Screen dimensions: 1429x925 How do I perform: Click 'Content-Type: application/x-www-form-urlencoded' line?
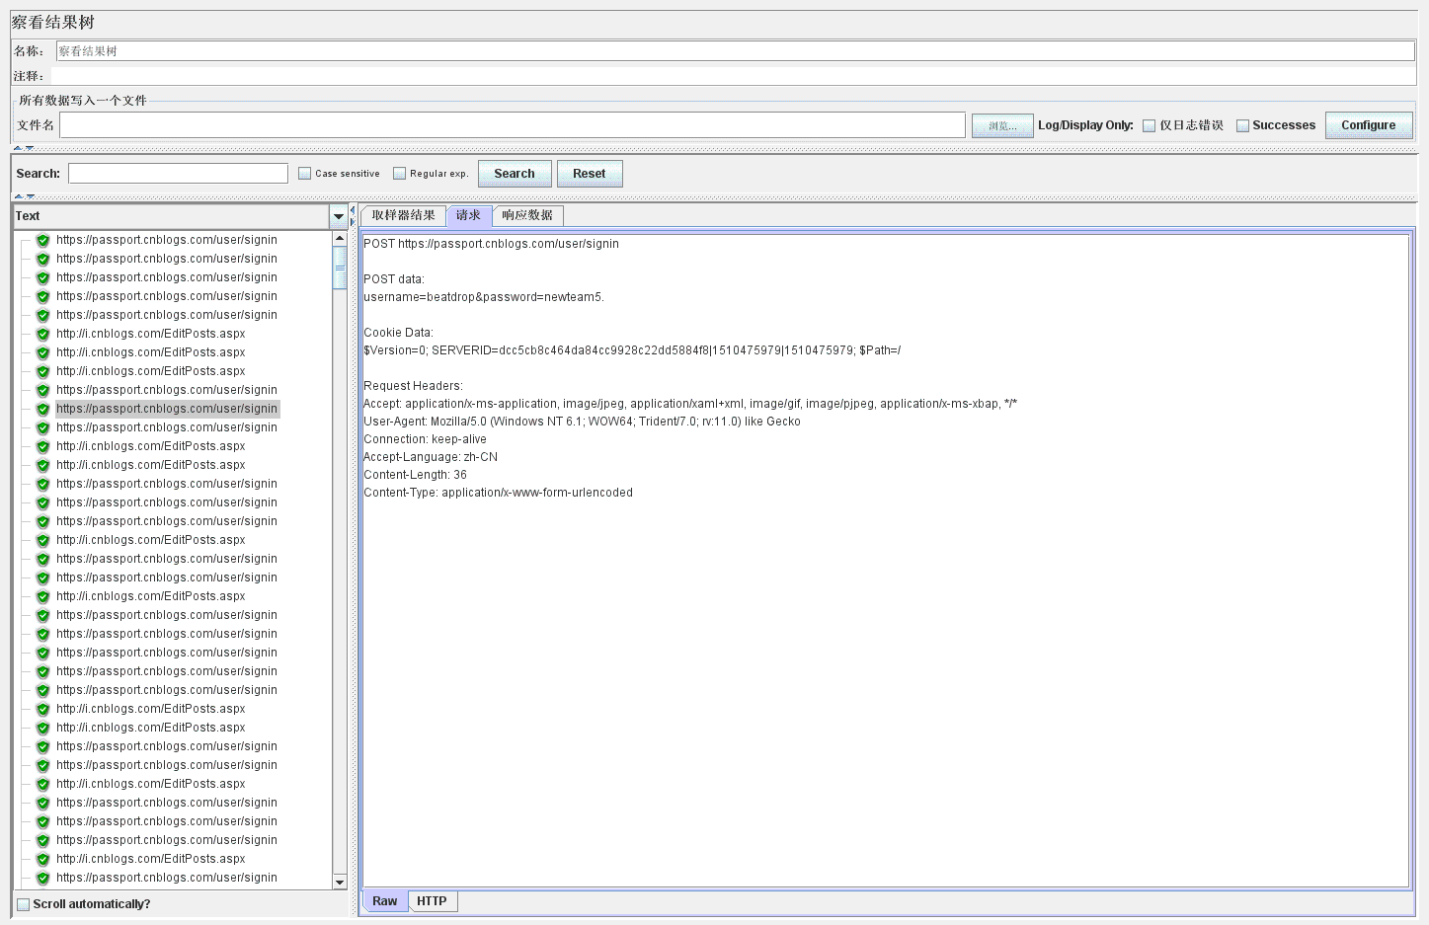(x=498, y=493)
